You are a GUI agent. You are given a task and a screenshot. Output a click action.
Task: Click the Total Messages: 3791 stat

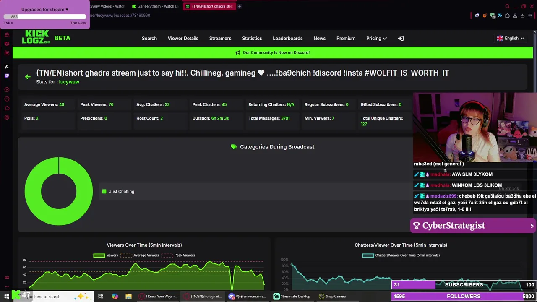tap(269, 118)
